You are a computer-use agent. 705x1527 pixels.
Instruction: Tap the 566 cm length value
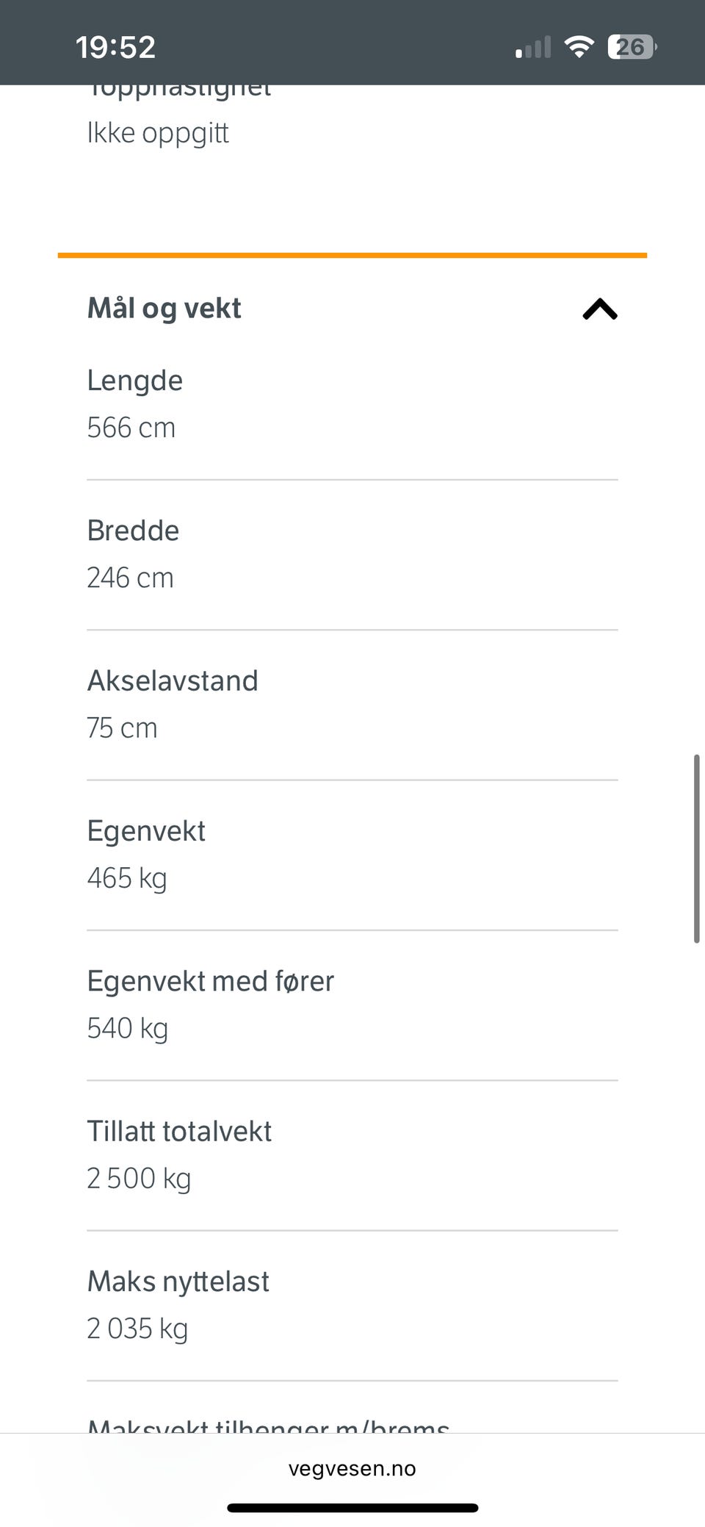(131, 428)
